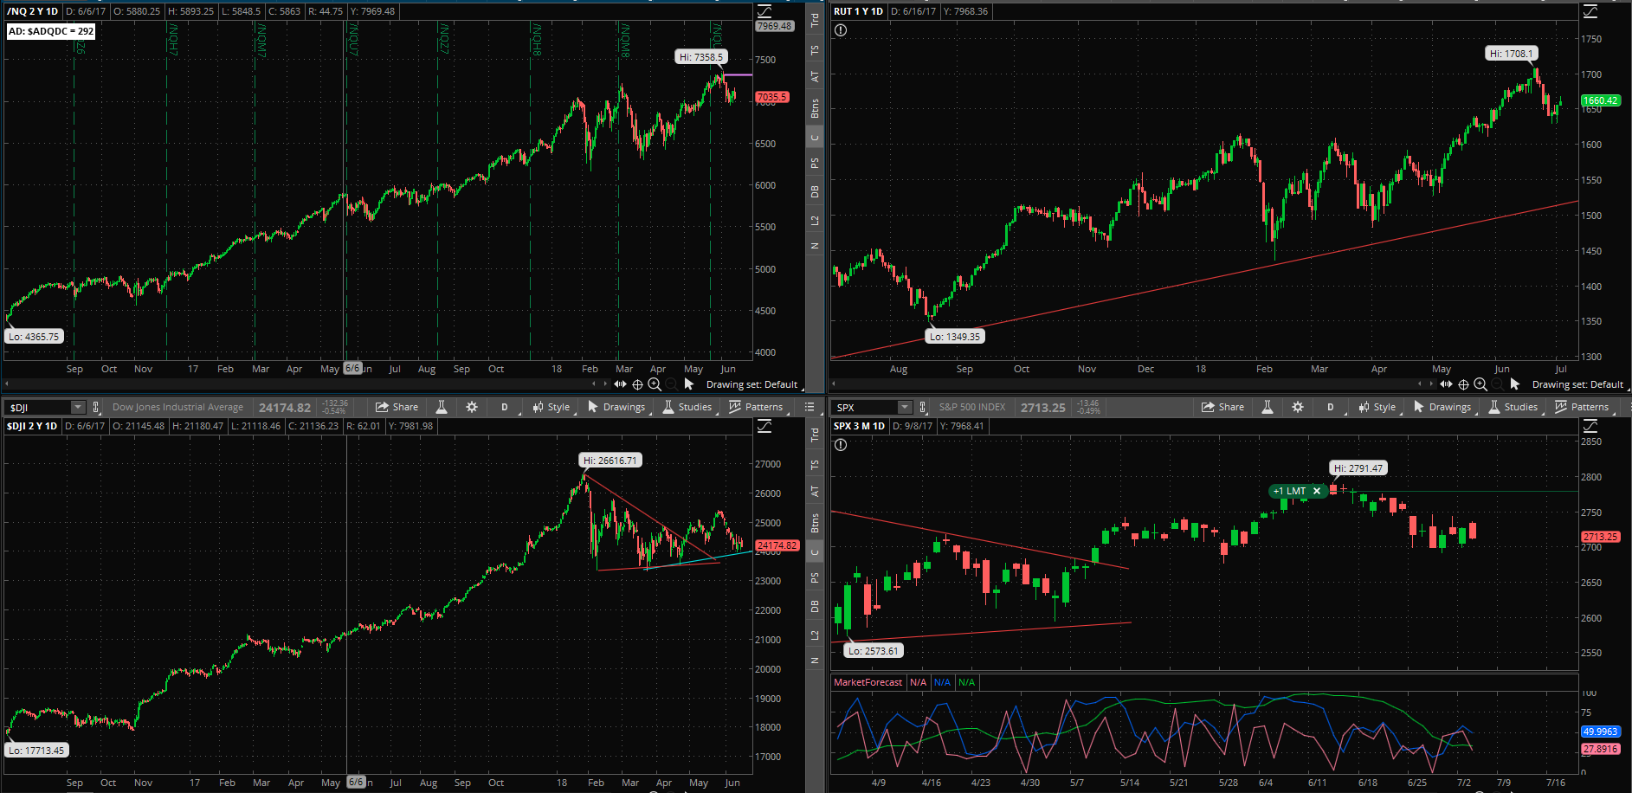Image resolution: width=1632 pixels, height=793 pixels.
Task: Open the Trd tab on the $DJI chart sidebar
Action: [x=815, y=435]
